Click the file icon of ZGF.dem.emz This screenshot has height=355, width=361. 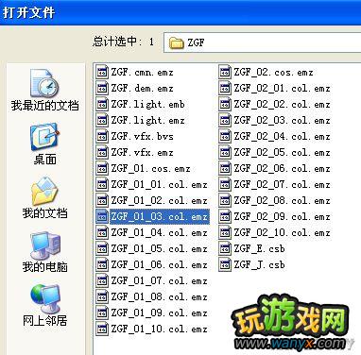click(x=102, y=88)
